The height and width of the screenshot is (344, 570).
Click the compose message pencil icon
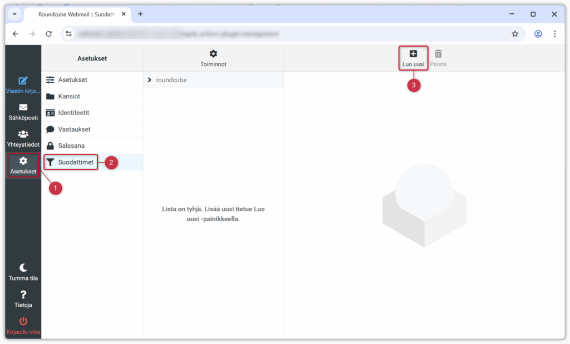click(23, 81)
